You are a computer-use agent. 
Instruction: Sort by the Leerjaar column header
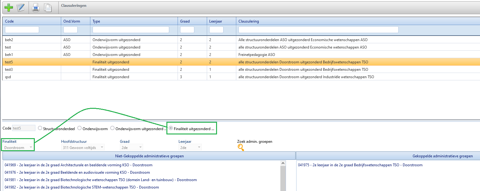click(x=221, y=21)
